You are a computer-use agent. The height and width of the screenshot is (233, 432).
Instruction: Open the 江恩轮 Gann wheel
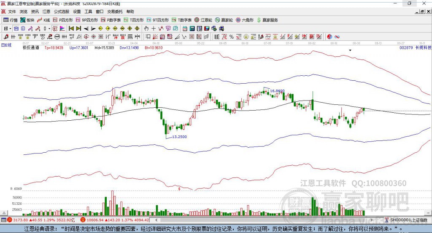pyautogui.click(x=203, y=20)
